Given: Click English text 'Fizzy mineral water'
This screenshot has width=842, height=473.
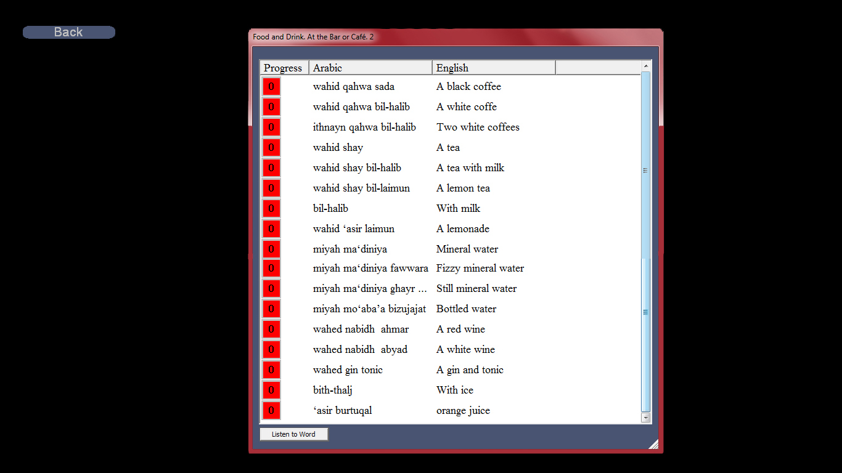Looking at the screenshot, I should 480,269.
